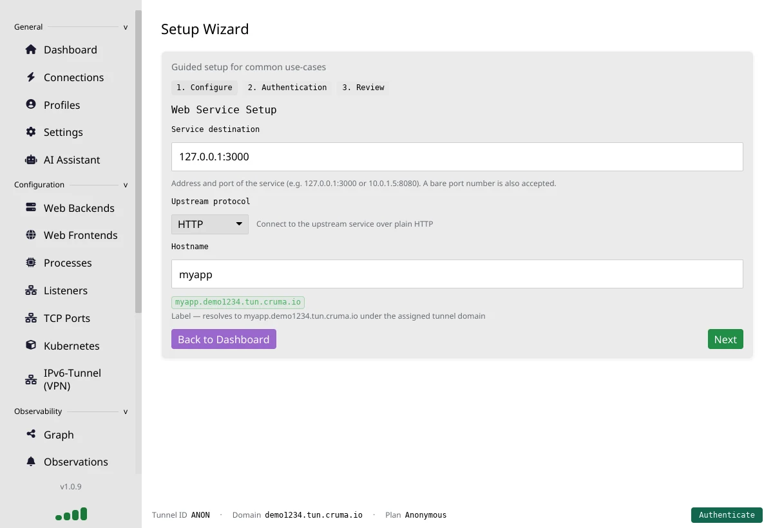Open Web Frontends section
773x528 pixels.
[81, 235]
